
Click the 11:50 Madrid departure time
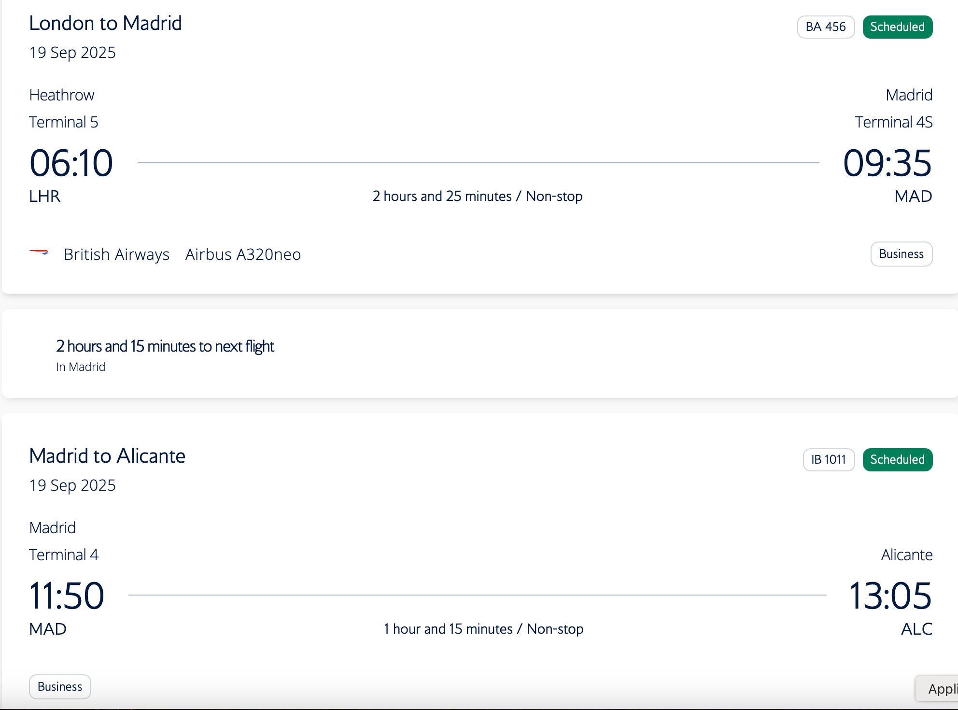(67, 596)
